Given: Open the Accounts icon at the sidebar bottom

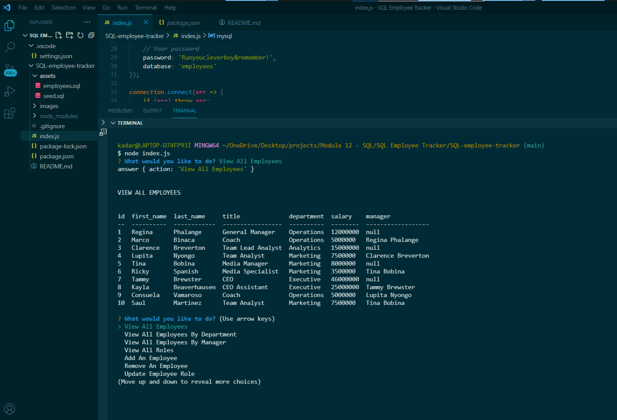Looking at the screenshot, I should click(10, 409).
